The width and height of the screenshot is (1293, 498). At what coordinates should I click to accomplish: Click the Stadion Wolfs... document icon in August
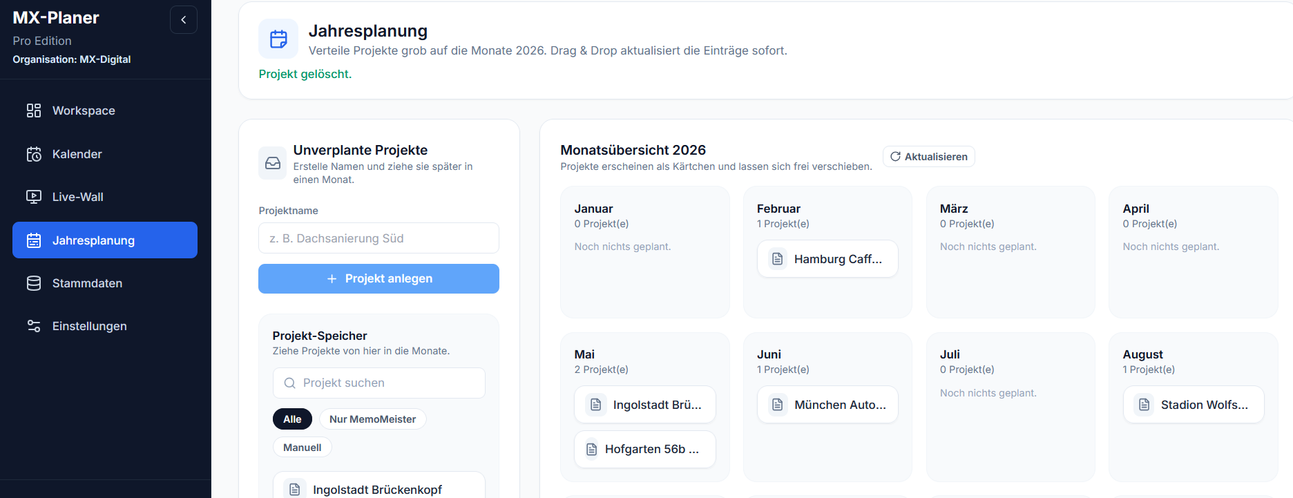point(1144,405)
